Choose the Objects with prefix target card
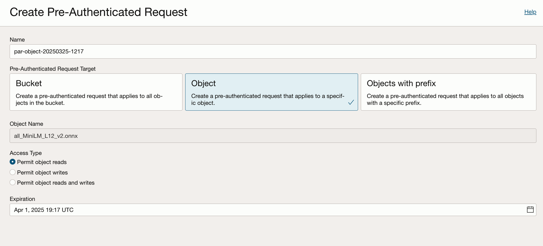The width and height of the screenshot is (543, 246). tap(448, 92)
